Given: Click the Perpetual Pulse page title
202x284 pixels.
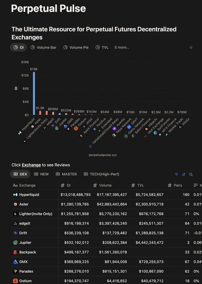Looking at the screenshot, I should click(x=48, y=8).
